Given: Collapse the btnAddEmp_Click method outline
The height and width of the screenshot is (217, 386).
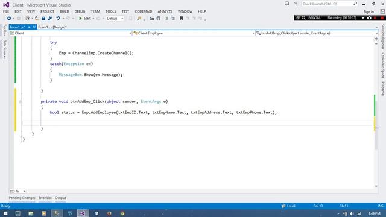Looking at the screenshot, I should (21, 102).
